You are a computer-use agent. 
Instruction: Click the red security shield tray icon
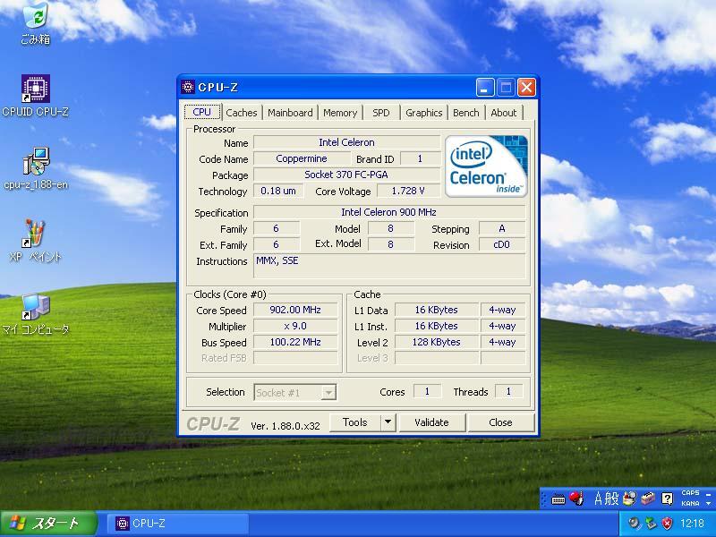tap(667, 524)
